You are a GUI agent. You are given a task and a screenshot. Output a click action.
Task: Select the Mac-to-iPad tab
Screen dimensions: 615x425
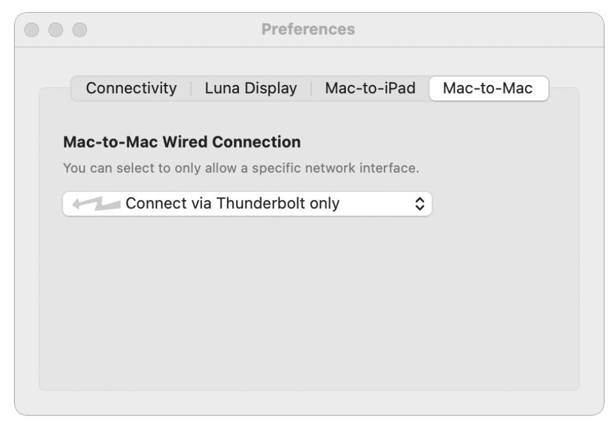pos(370,89)
